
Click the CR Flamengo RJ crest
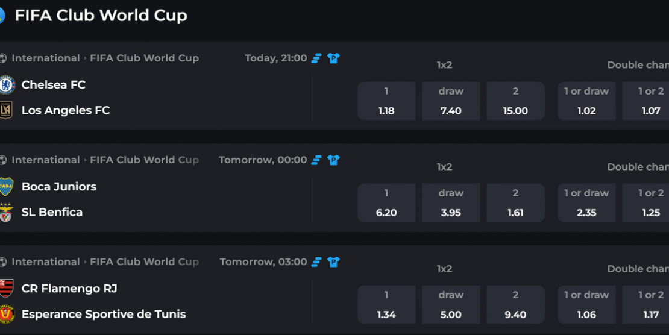[x=7, y=289]
